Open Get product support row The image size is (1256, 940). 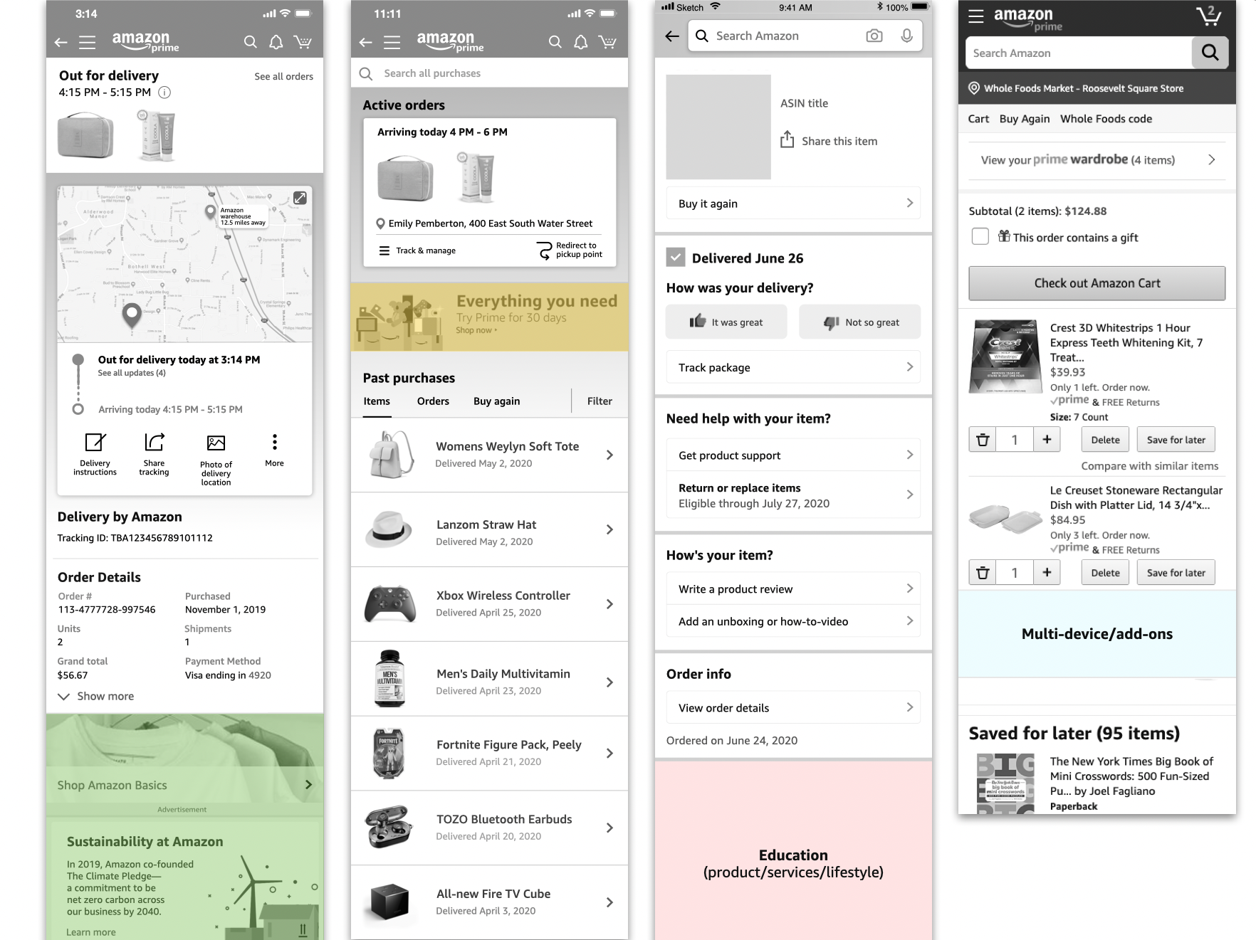coord(793,455)
